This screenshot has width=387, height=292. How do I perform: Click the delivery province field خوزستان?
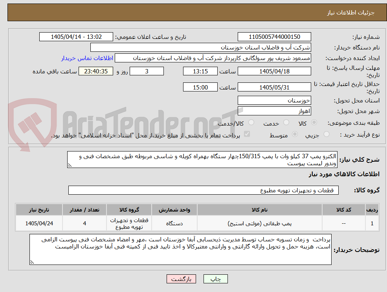(274, 100)
